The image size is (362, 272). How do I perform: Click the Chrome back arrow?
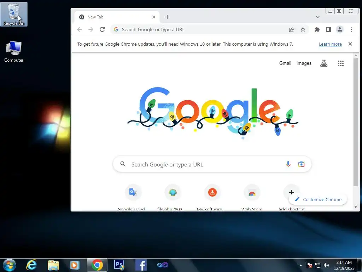click(80, 29)
